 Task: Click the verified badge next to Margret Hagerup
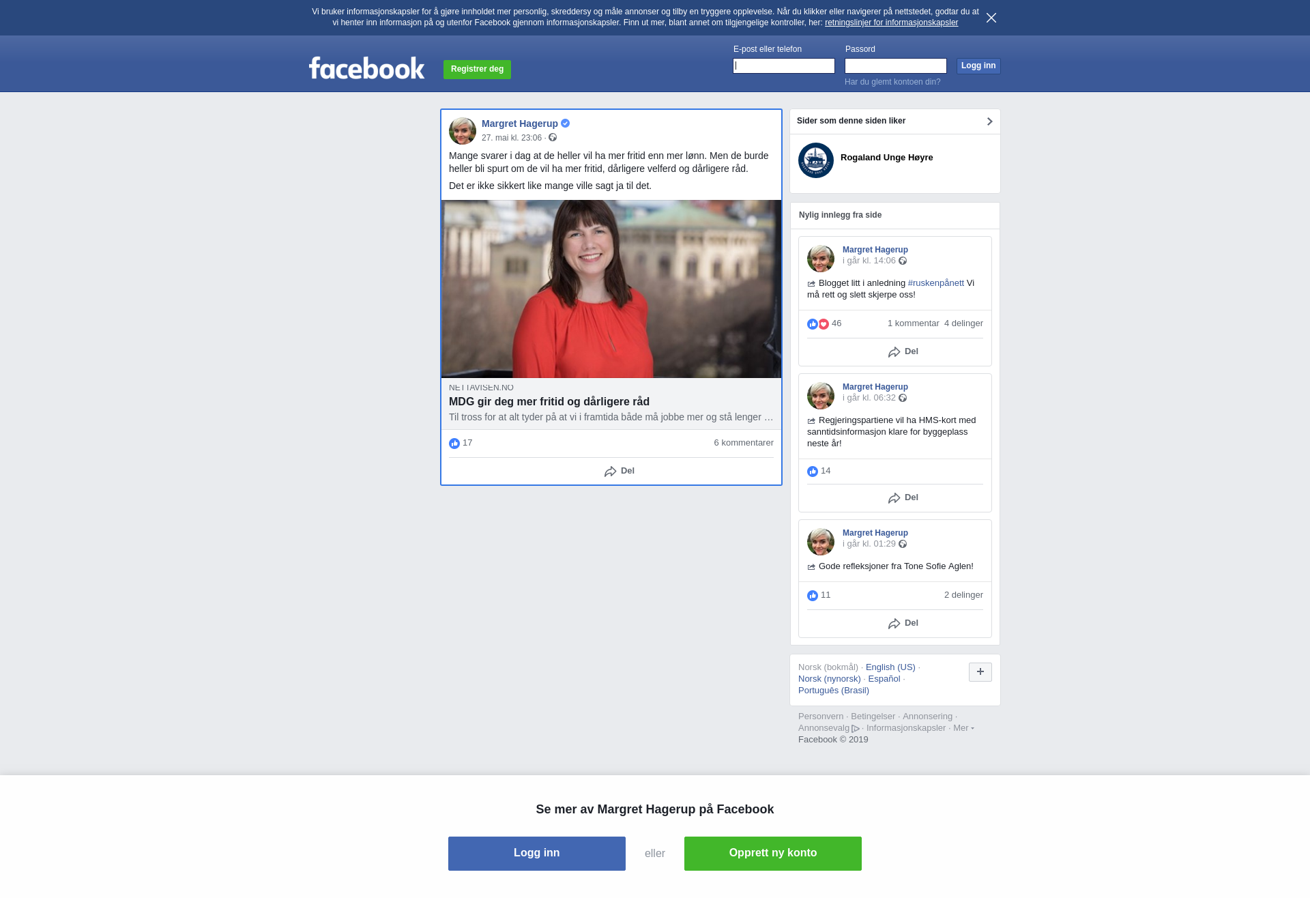pyautogui.click(x=565, y=124)
